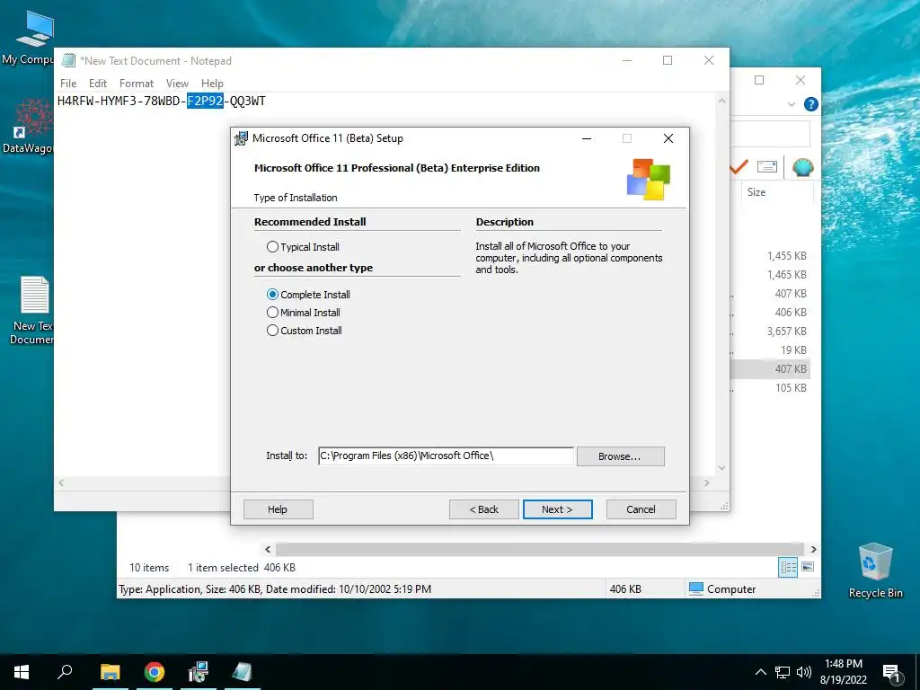920x690 pixels.
Task: Open File Explorer from the taskbar
Action: [110, 672]
